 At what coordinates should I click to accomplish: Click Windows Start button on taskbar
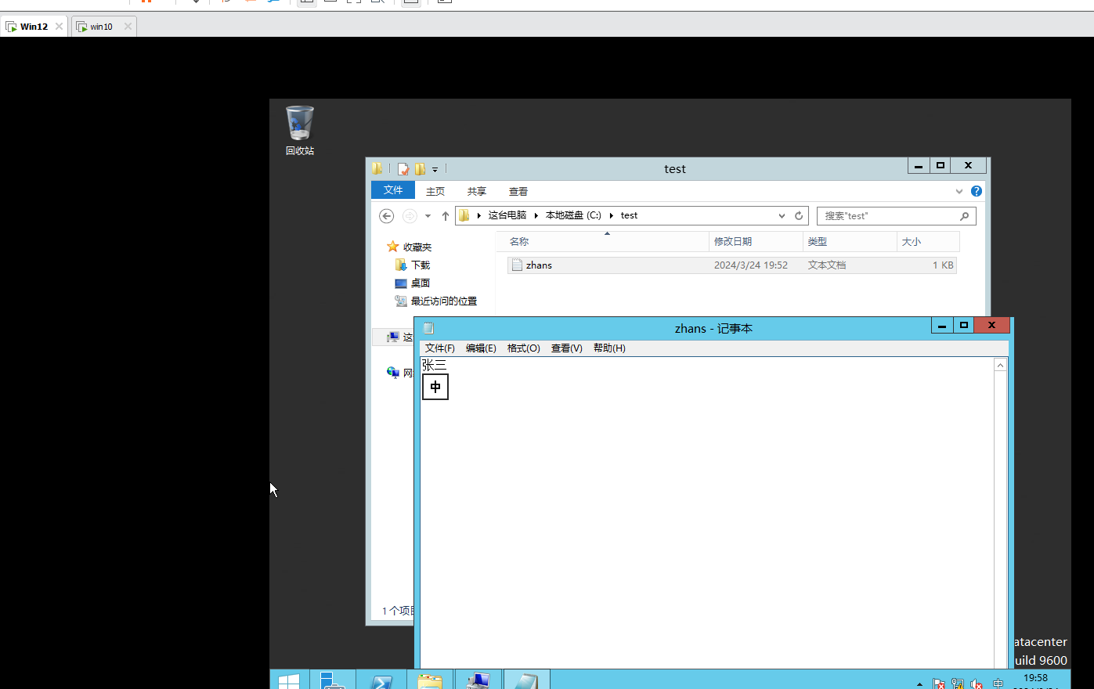[289, 680]
